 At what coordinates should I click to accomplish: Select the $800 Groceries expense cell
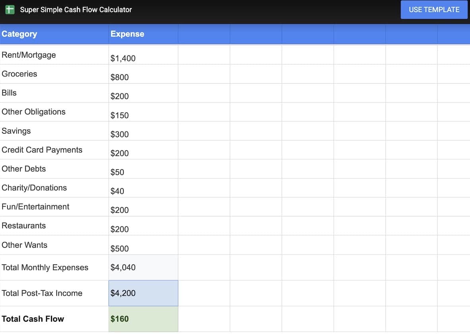coord(143,74)
